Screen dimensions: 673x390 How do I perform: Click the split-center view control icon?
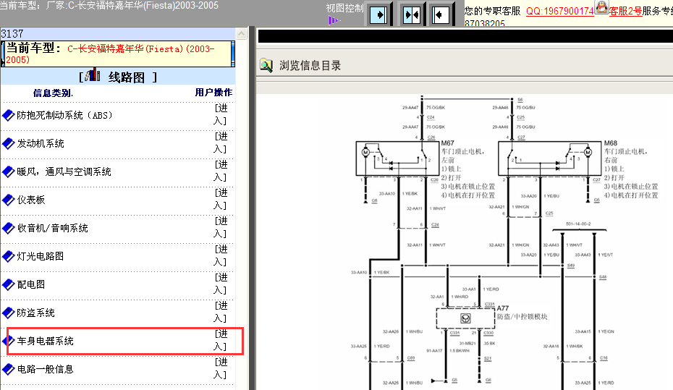(412, 15)
